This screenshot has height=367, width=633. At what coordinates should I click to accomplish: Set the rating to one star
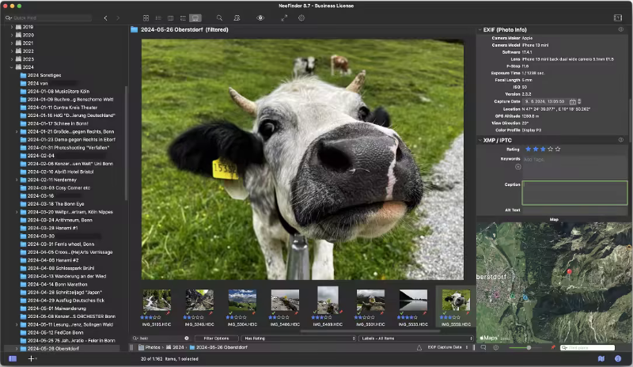click(x=528, y=149)
